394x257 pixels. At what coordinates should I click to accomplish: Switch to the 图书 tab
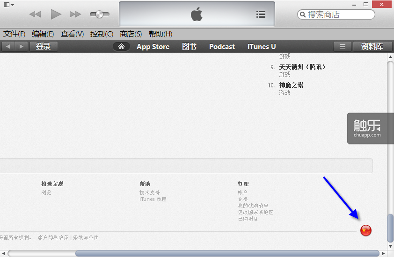[x=189, y=46]
